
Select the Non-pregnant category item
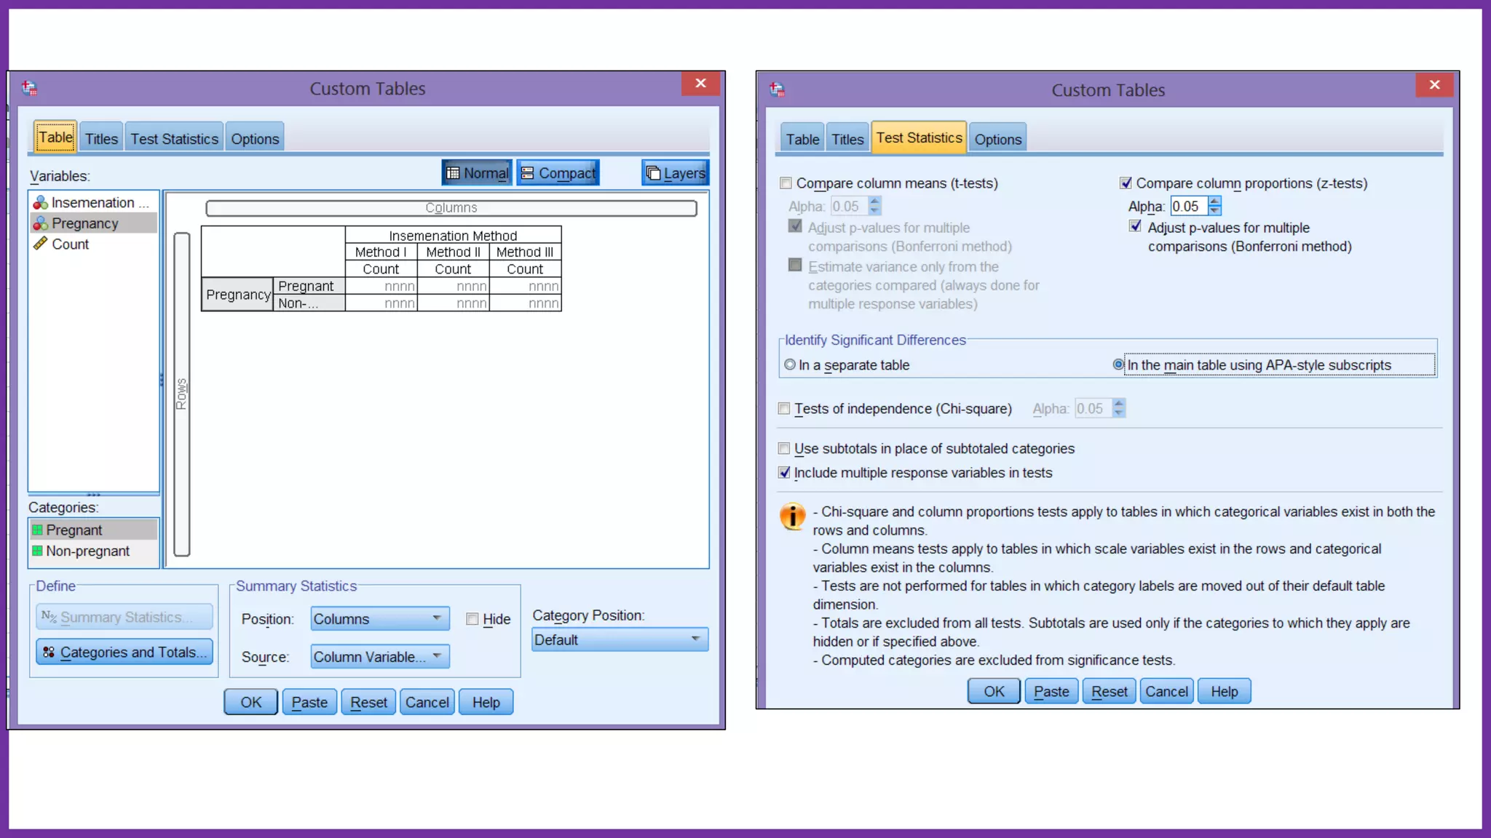pos(87,551)
